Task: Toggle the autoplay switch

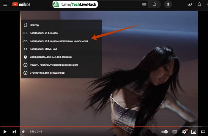Action: pyautogui.click(x=165, y=132)
